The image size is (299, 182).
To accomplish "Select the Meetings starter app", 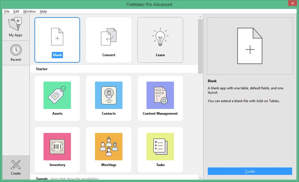I will click(x=109, y=150).
